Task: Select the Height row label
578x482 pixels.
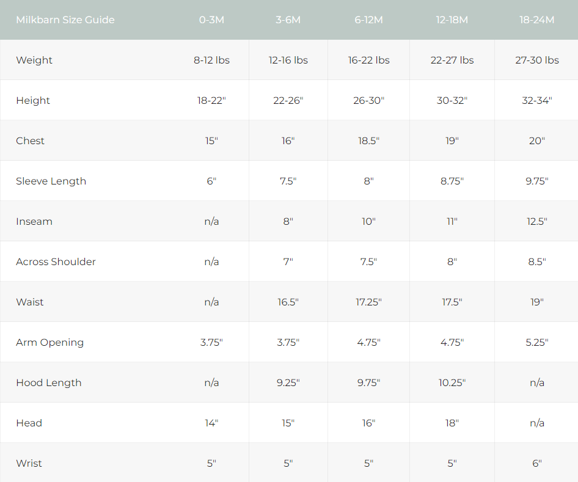Action: tap(33, 100)
